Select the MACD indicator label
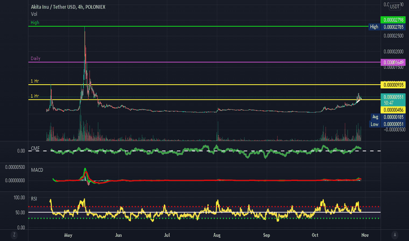The image size is (409, 241). pos(37,170)
